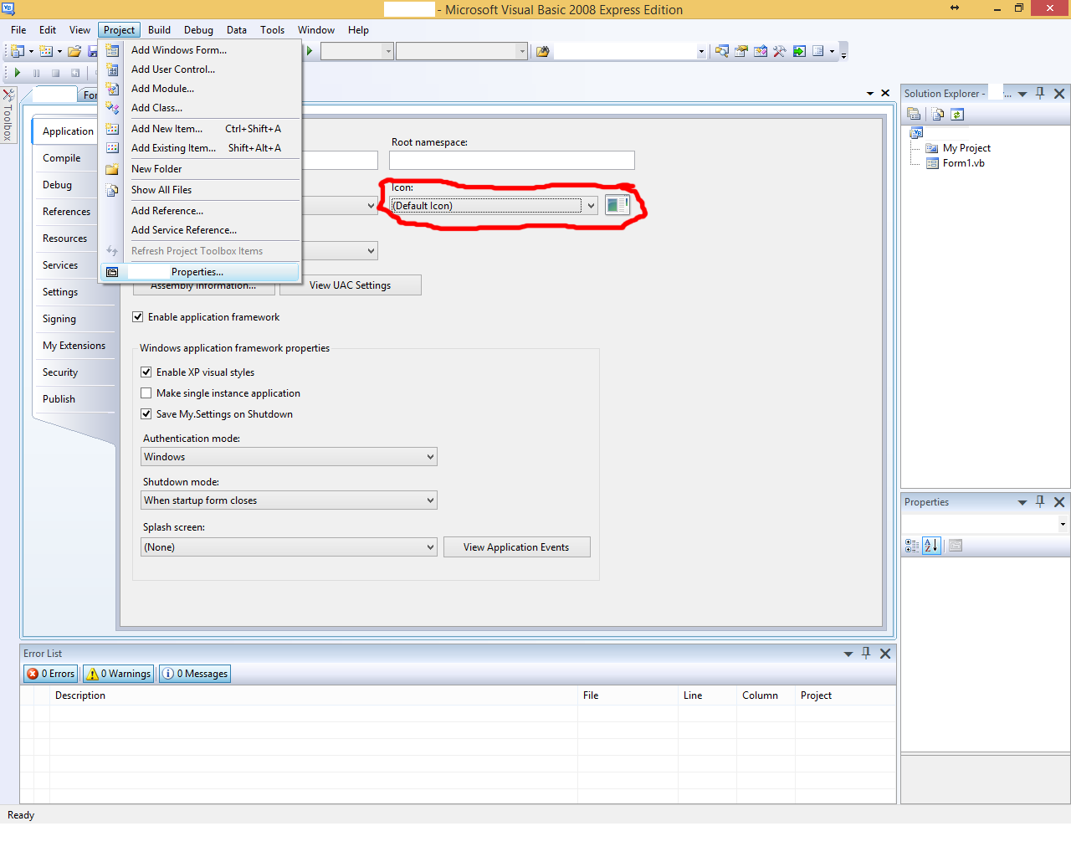Click the Open File folder icon
This screenshot has width=1071, height=857.
tap(74, 51)
